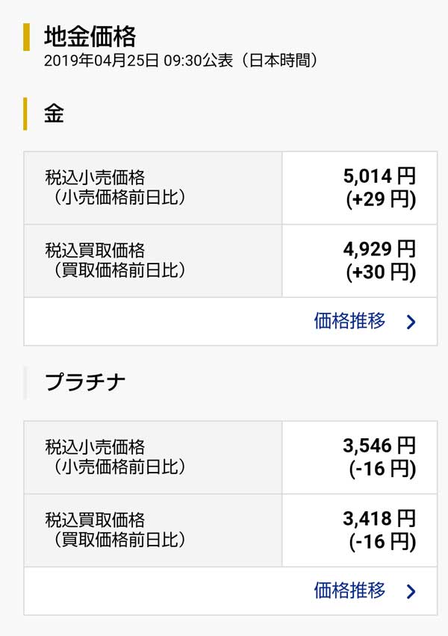Select the プラチナ section heading
The image size is (448, 636).
(85, 382)
